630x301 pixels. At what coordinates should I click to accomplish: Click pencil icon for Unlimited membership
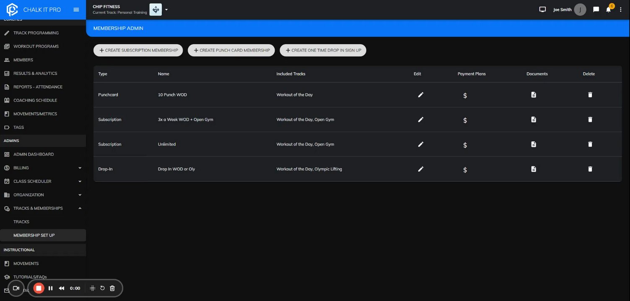[x=421, y=144]
